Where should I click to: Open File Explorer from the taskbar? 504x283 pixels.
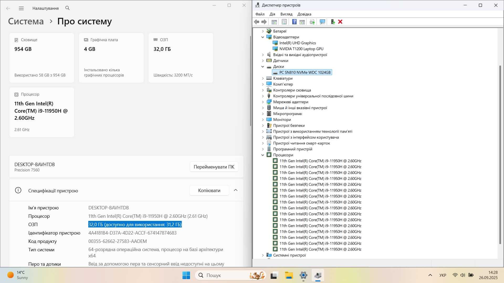click(x=289, y=275)
